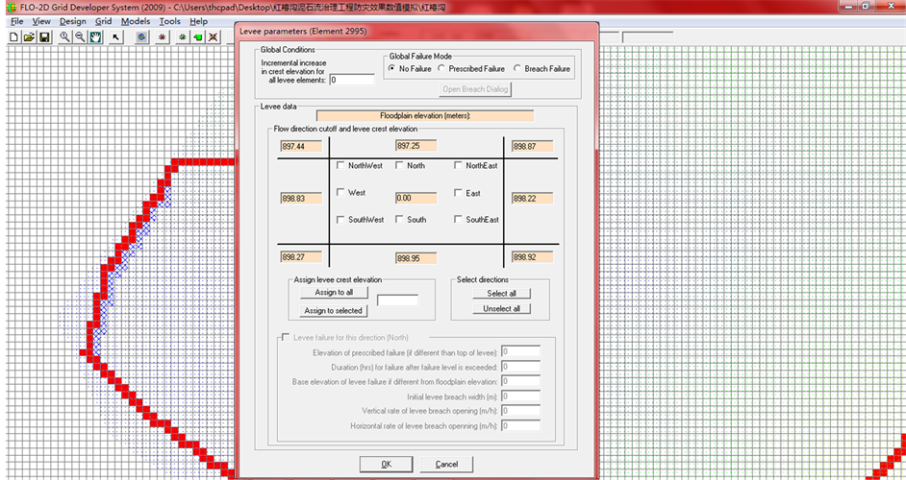Click the Unselect all button

[x=502, y=309]
